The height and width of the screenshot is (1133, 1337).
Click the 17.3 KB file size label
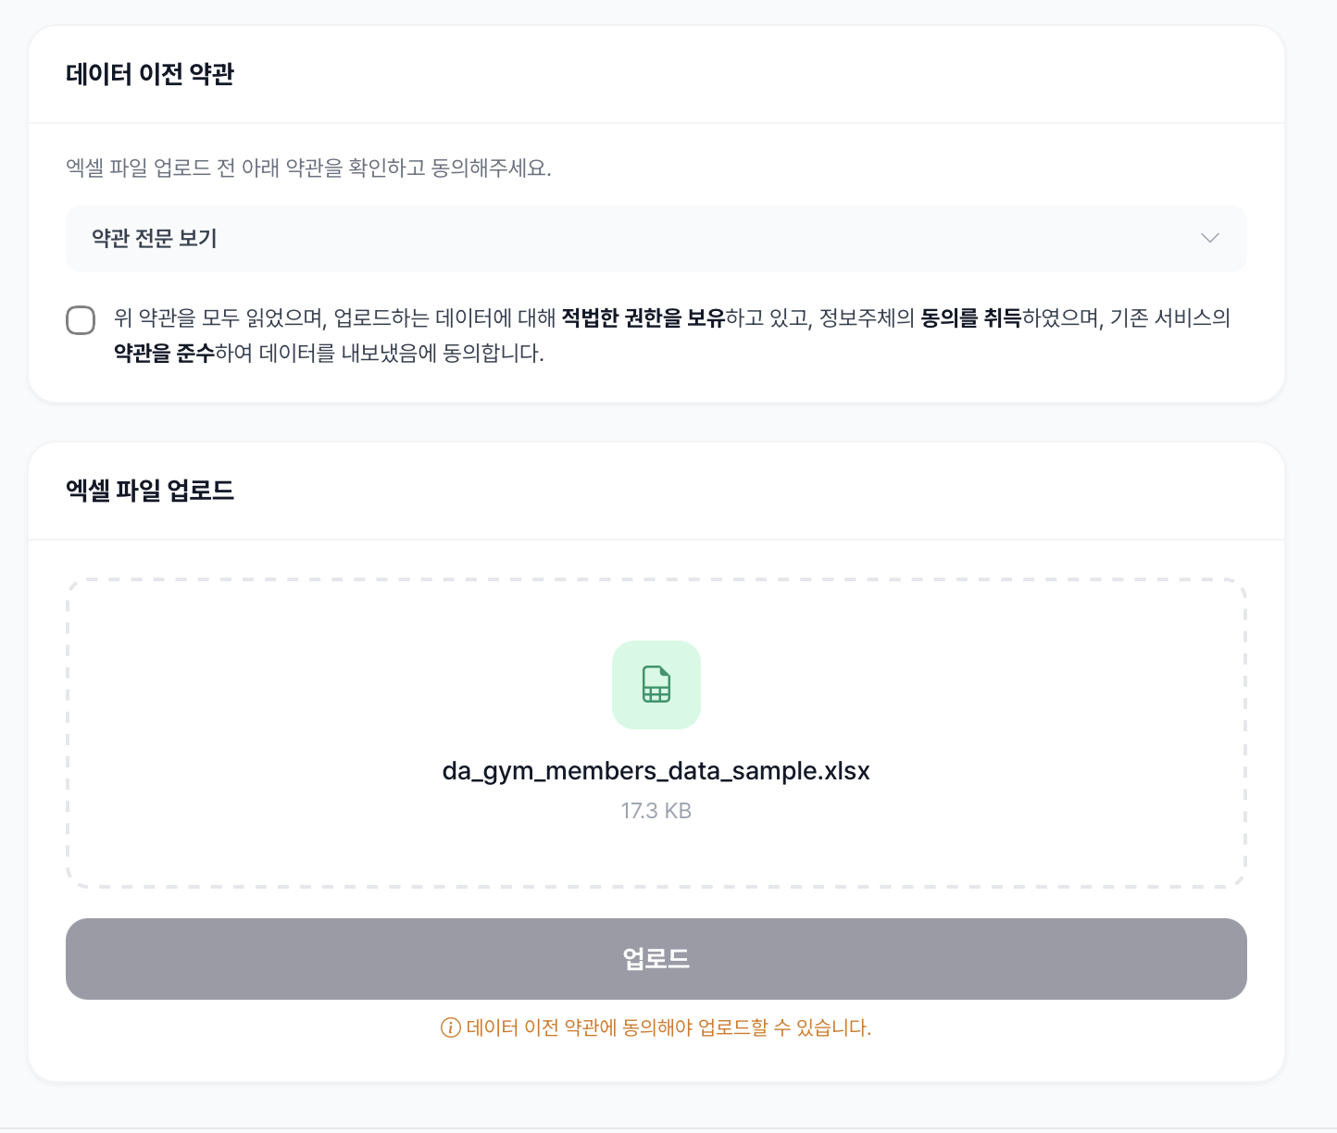click(656, 811)
